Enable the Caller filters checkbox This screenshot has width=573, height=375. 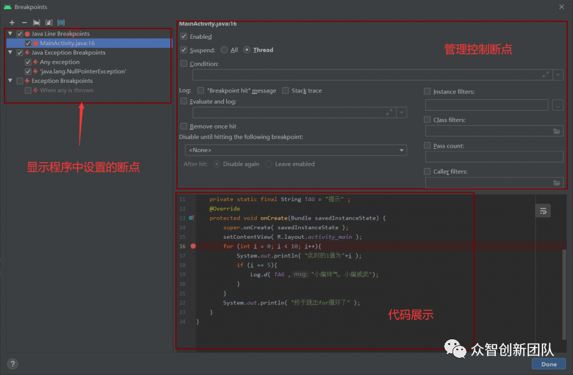coord(427,171)
